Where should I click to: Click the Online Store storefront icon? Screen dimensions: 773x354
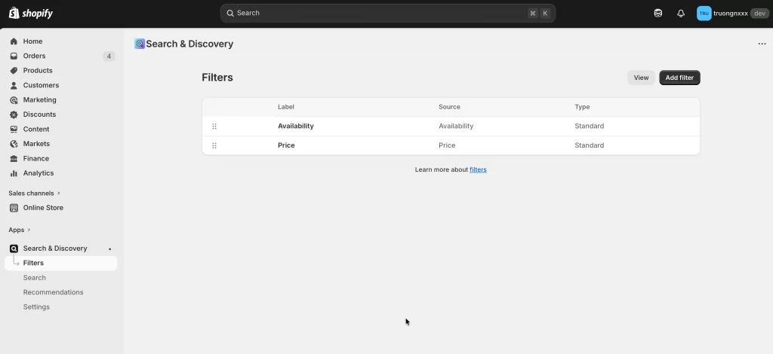[x=14, y=207]
